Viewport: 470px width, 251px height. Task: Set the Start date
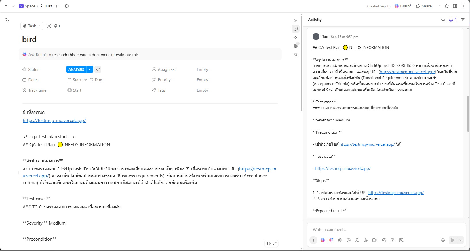(75, 80)
